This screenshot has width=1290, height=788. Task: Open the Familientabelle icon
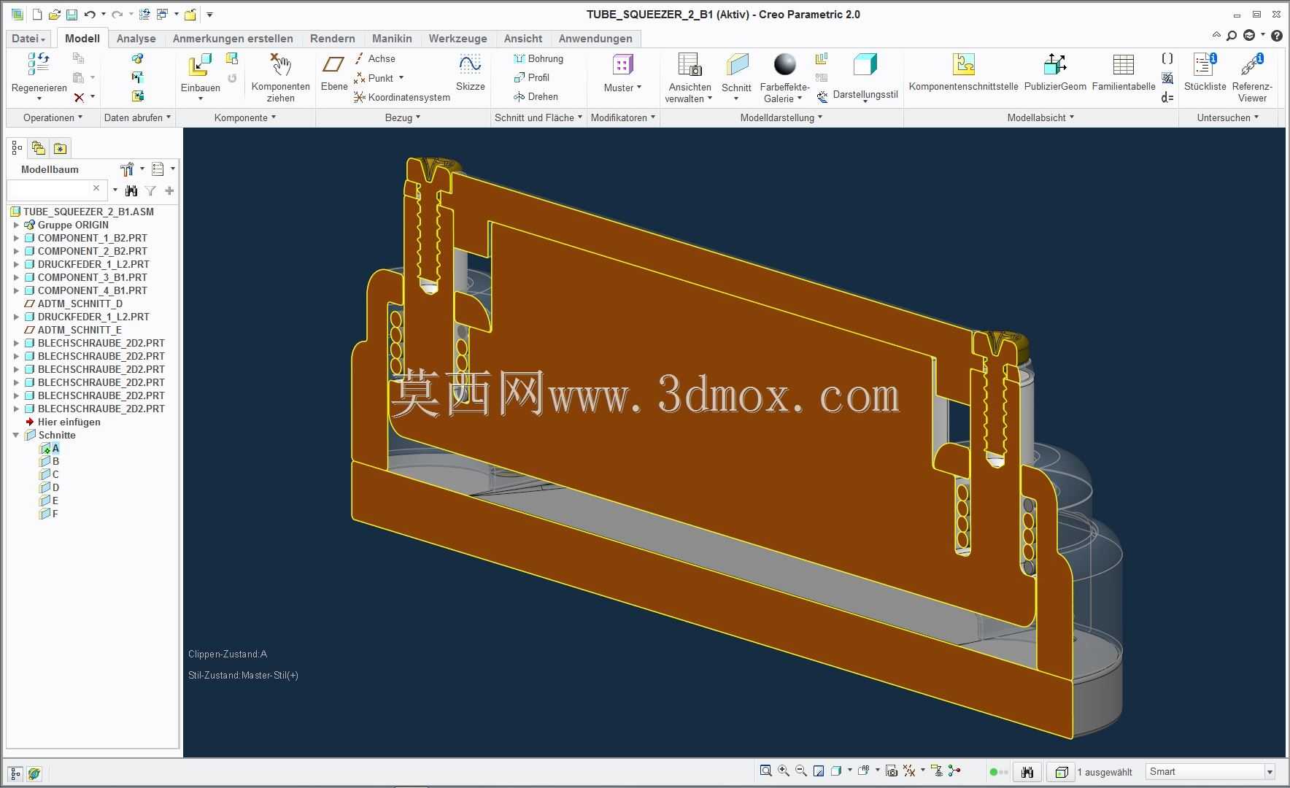[1124, 65]
